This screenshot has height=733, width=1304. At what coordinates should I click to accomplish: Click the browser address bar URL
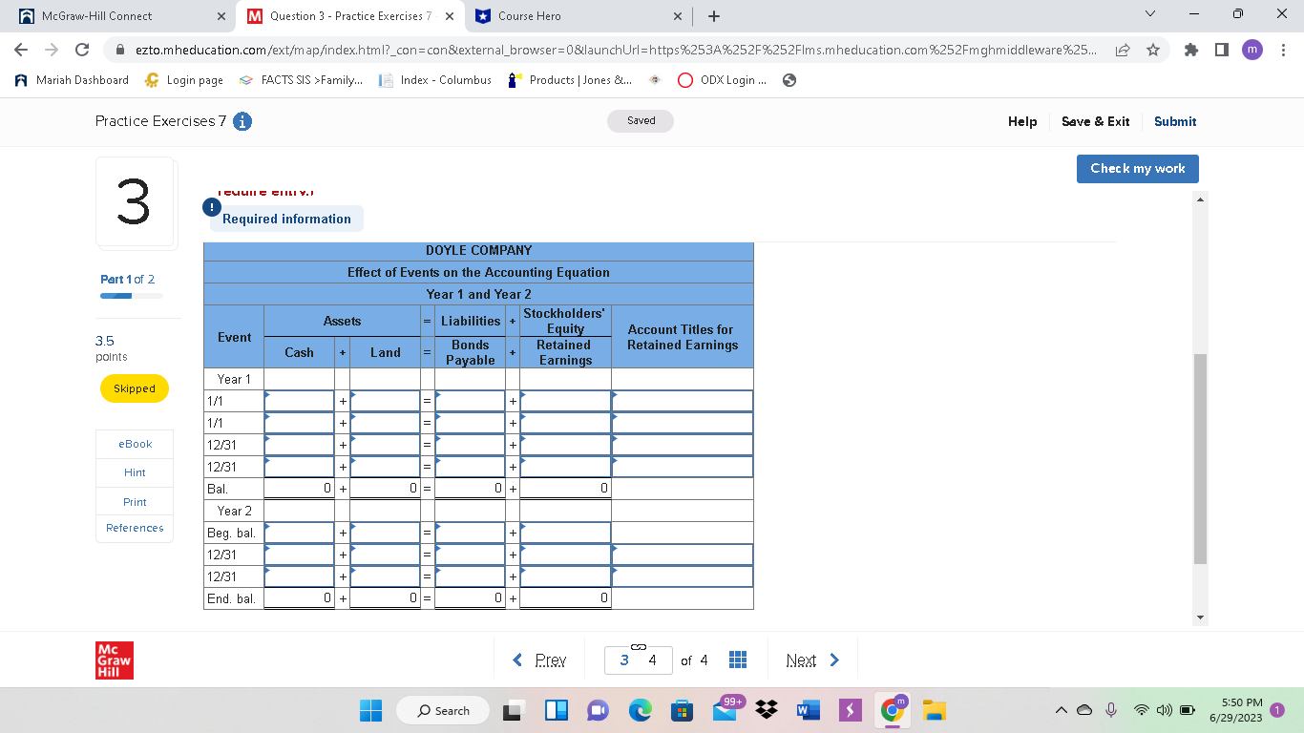click(x=615, y=50)
